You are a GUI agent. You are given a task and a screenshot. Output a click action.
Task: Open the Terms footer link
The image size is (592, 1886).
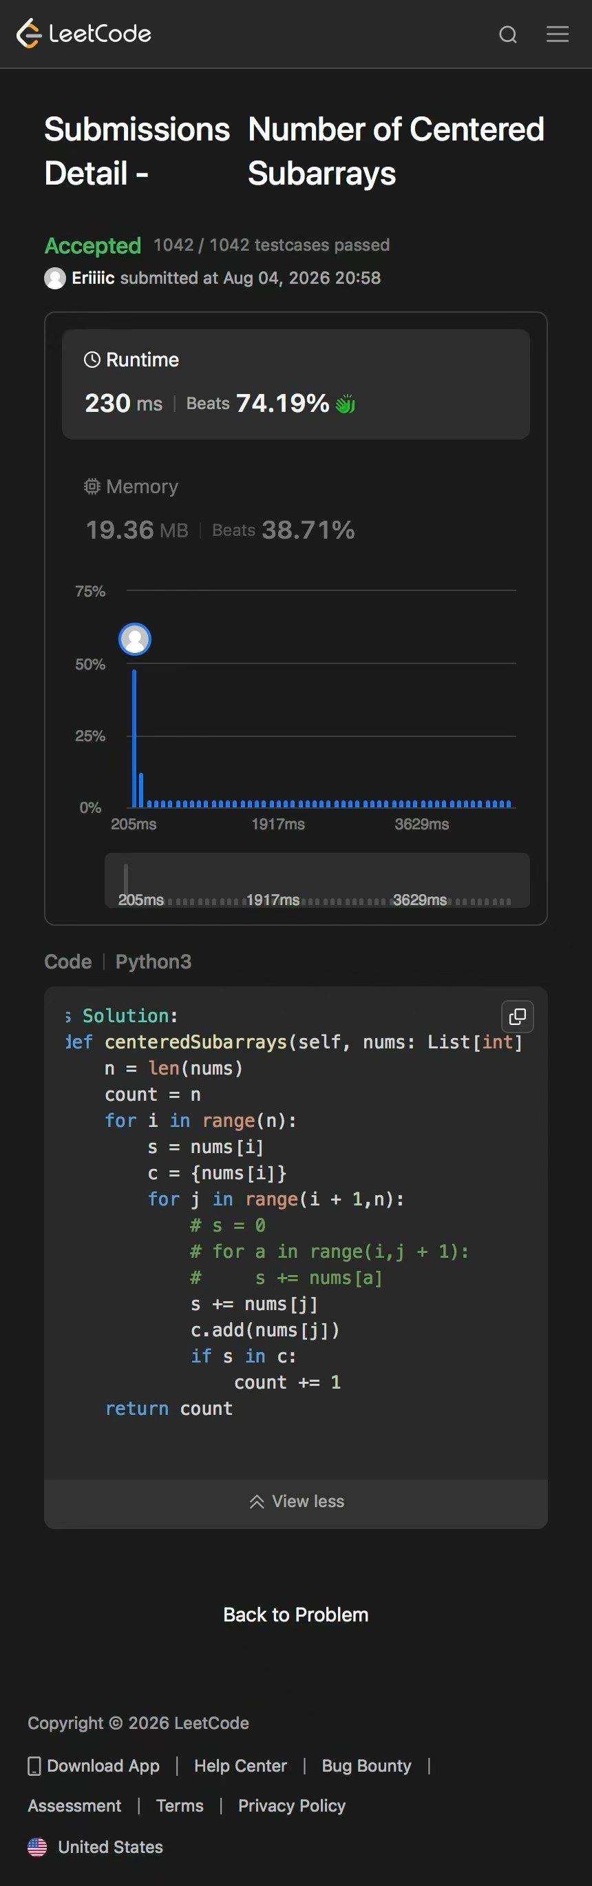[x=180, y=1806]
